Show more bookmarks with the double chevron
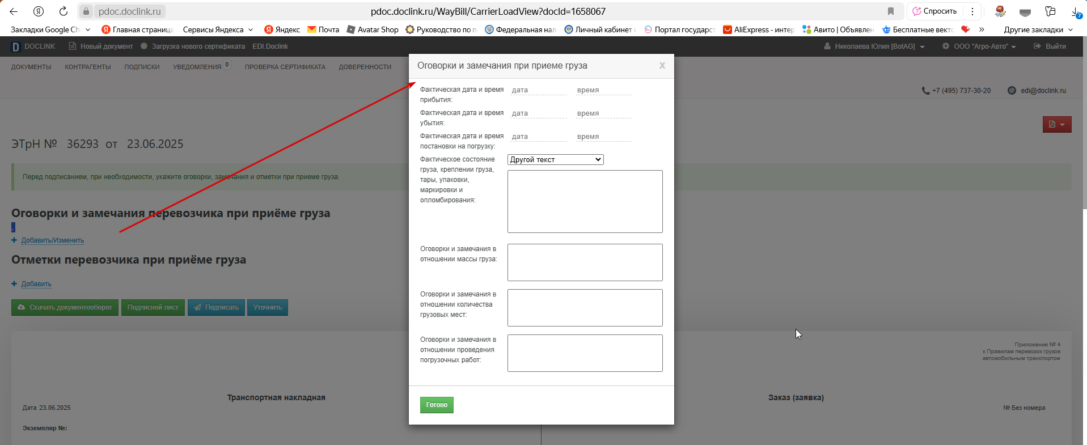The image size is (1087, 445). tap(982, 29)
